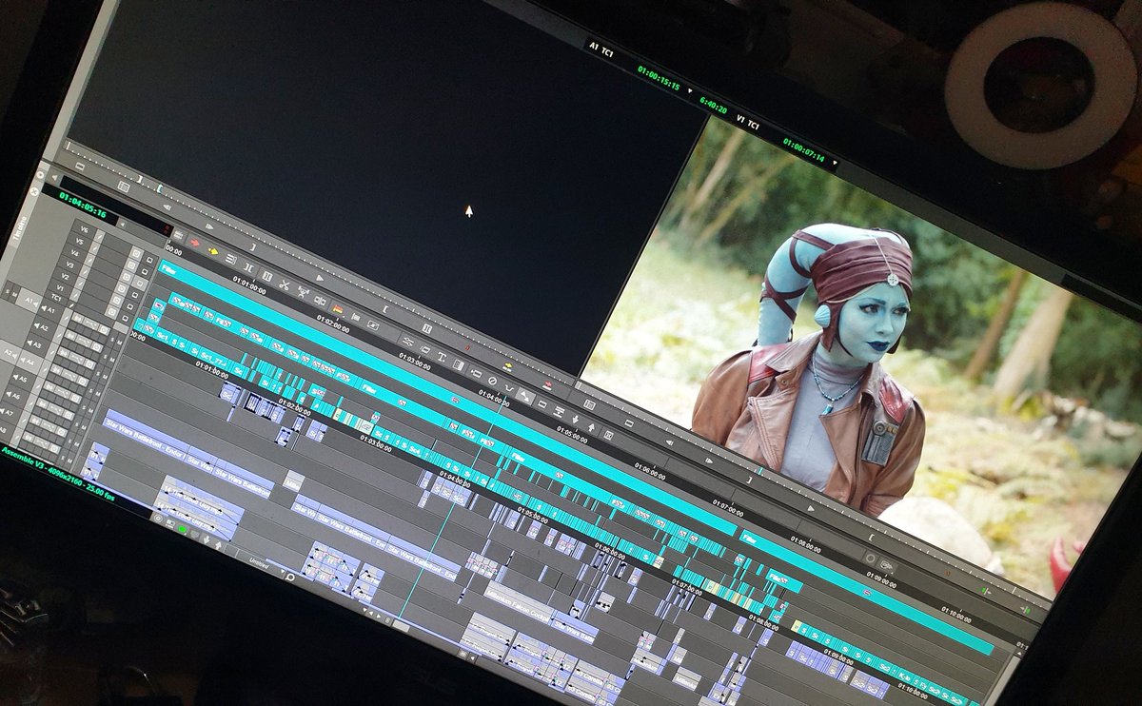Toggle the V4 track selector
Screen dimensions: 1142x706
pos(74,253)
